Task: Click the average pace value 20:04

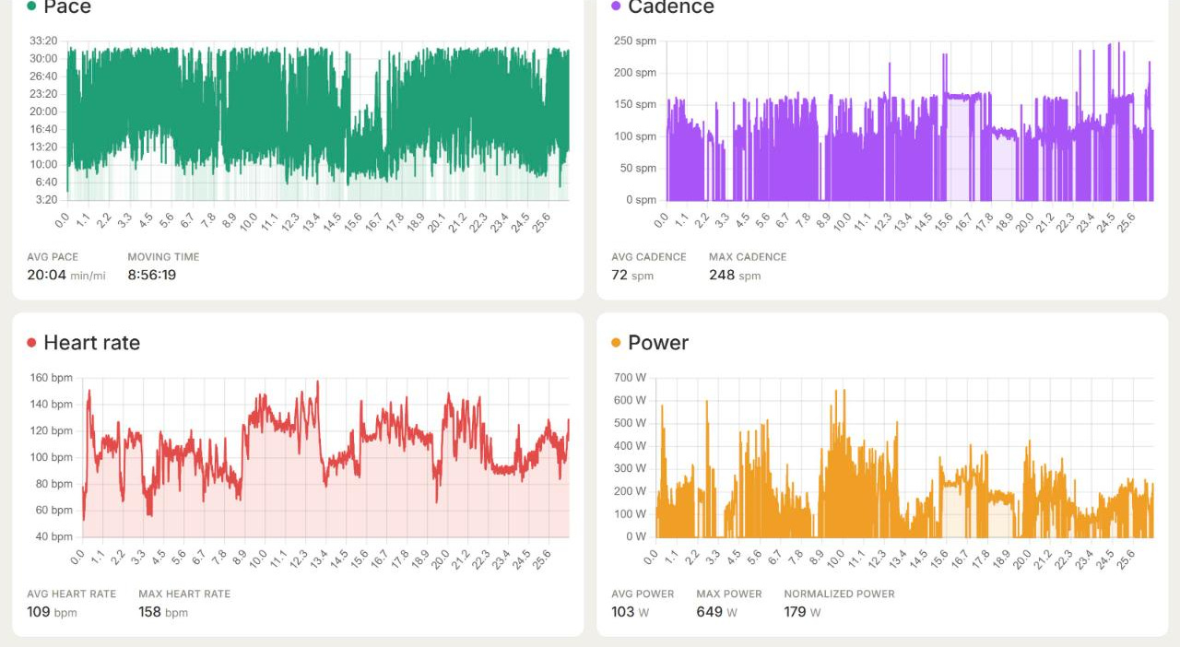Action: pyautogui.click(x=46, y=275)
